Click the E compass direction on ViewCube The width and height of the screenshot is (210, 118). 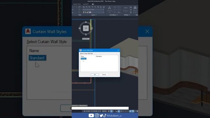pos(92,29)
